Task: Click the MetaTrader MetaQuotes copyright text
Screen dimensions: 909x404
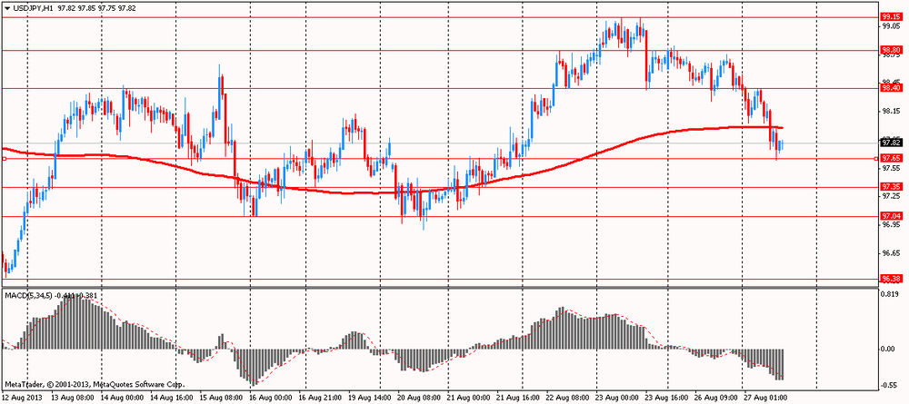Action: pyautogui.click(x=95, y=384)
